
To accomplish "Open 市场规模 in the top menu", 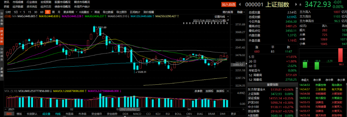I will tap(18, 2).
